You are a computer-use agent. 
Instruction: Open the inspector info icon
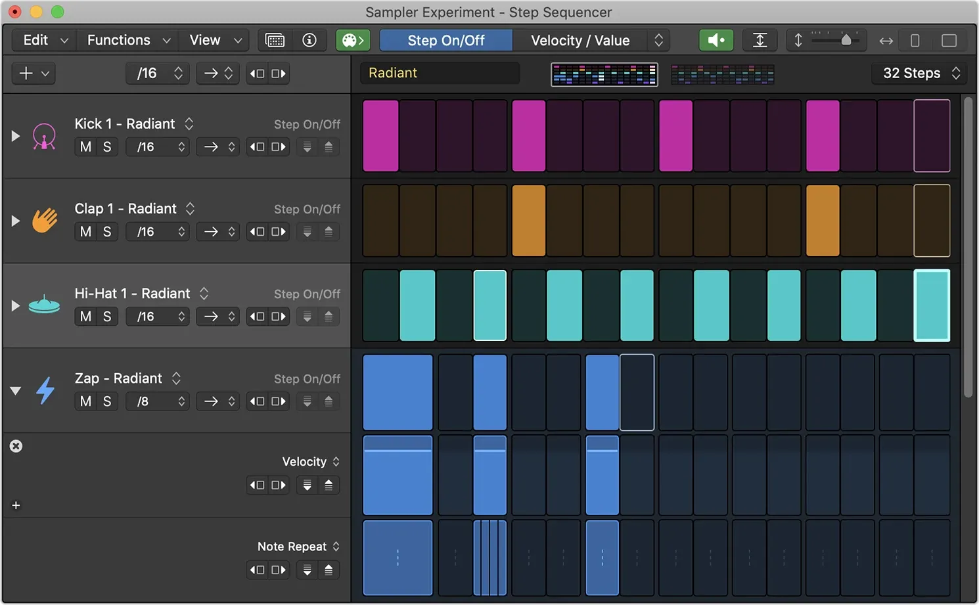point(309,41)
